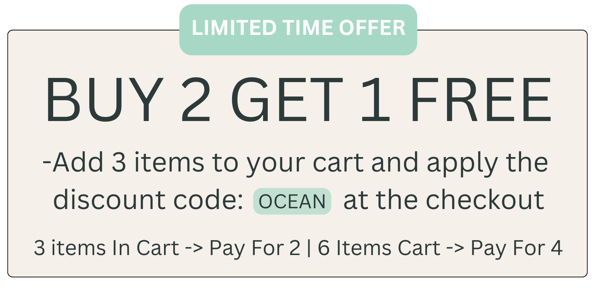Click the '3 items In Cart' text
Image resolution: width=595 pixels, height=297 pixels.
[x=106, y=248]
